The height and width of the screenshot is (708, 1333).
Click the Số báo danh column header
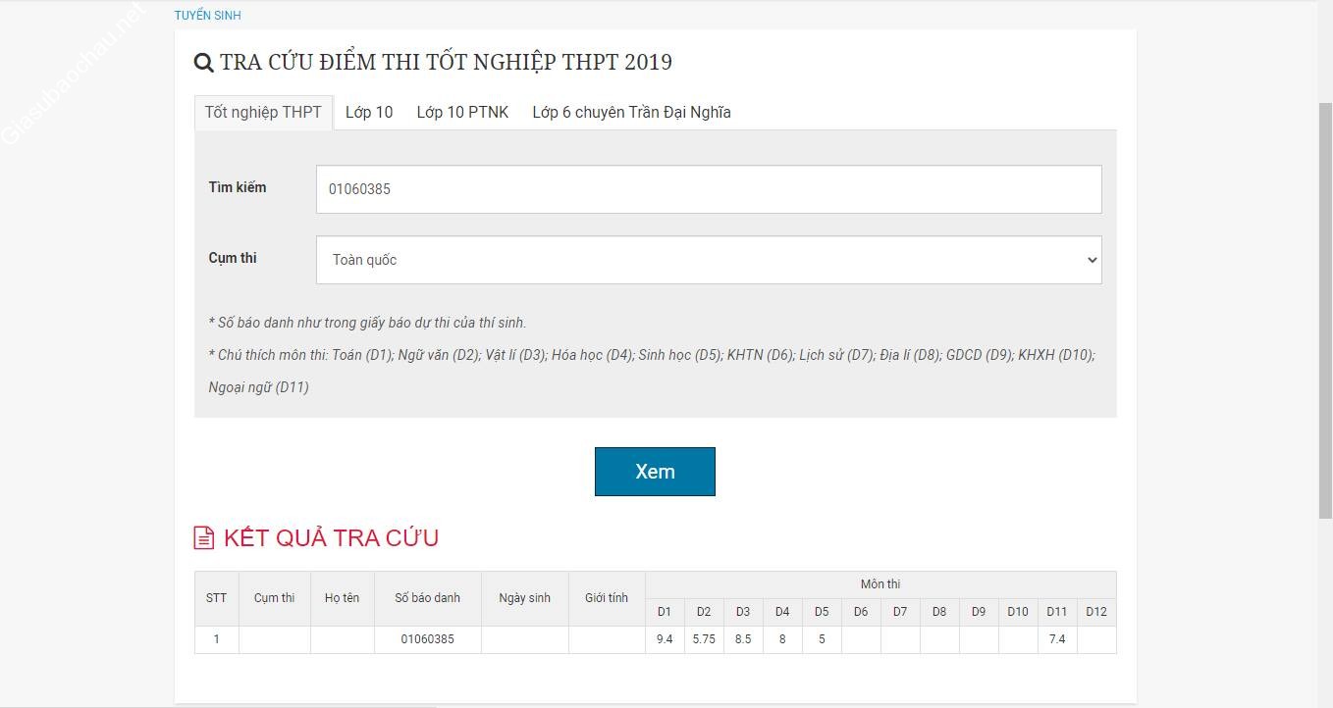click(428, 598)
